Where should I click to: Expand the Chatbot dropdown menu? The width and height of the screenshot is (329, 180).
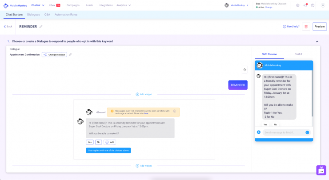[38, 5]
